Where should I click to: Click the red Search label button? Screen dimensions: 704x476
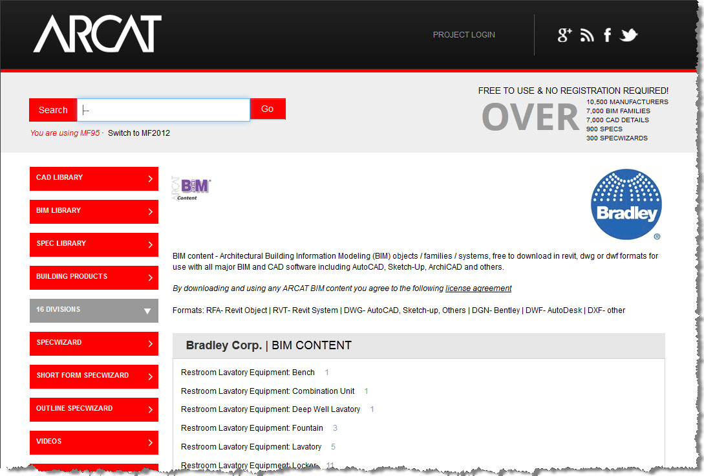coord(53,110)
